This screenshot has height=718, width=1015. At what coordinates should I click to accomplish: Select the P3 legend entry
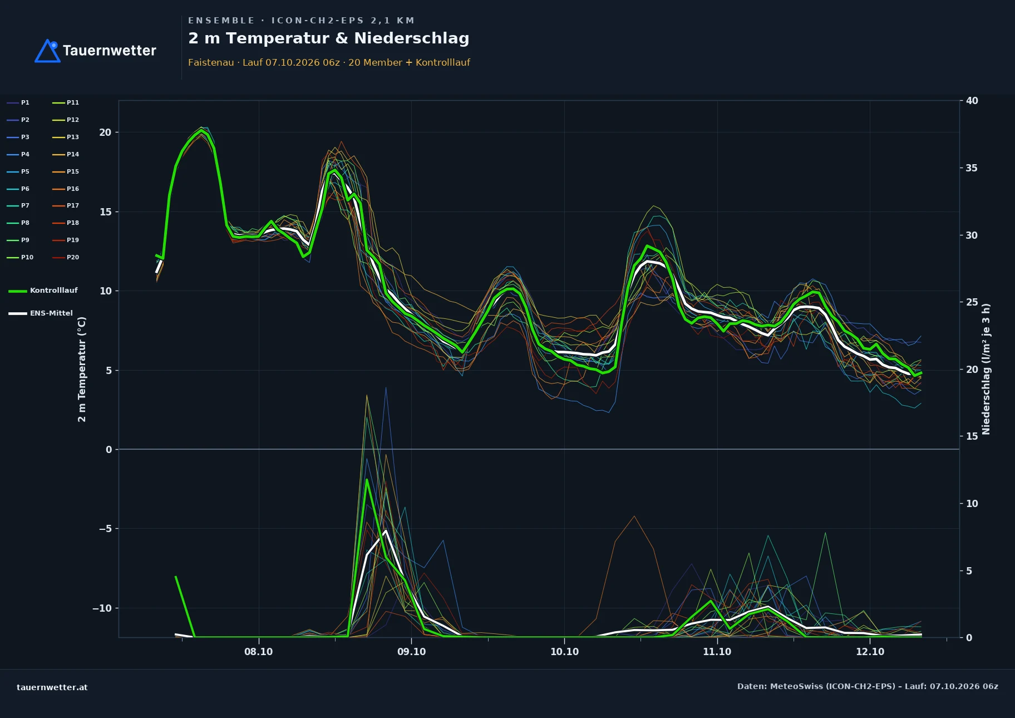tap(18, 137)
